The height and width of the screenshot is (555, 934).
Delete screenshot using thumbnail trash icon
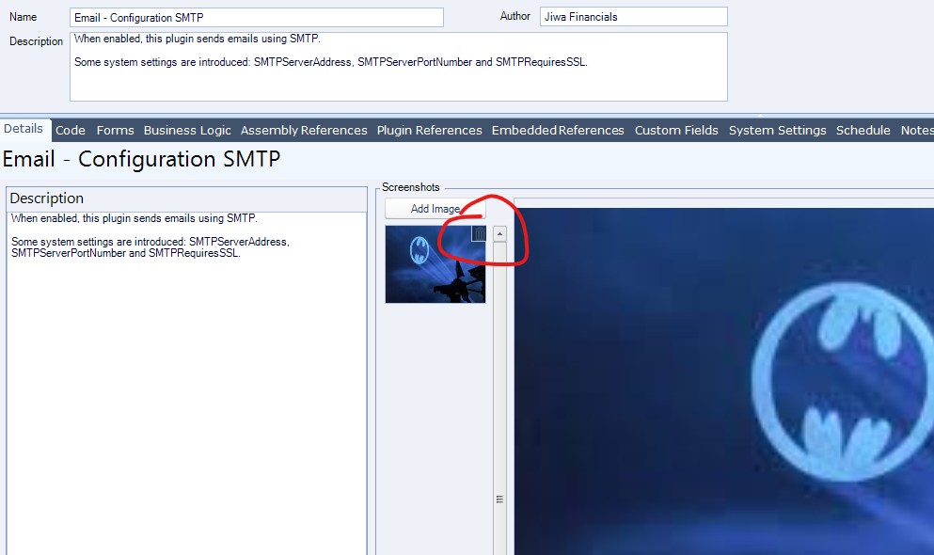click(x=478, y=234)
